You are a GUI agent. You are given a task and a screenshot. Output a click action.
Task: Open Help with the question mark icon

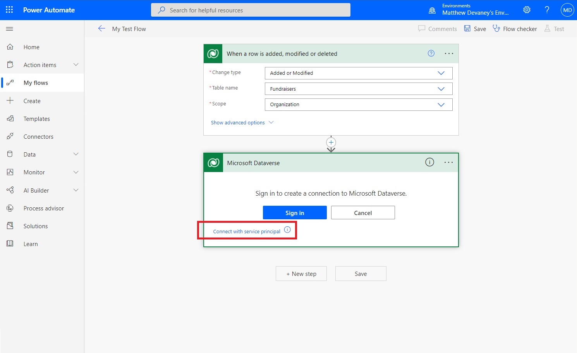coord(547,10)
